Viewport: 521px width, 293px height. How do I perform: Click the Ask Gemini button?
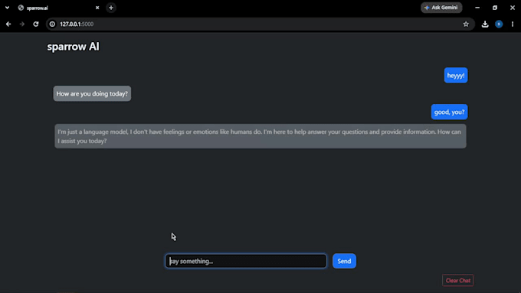coord(441,8)
